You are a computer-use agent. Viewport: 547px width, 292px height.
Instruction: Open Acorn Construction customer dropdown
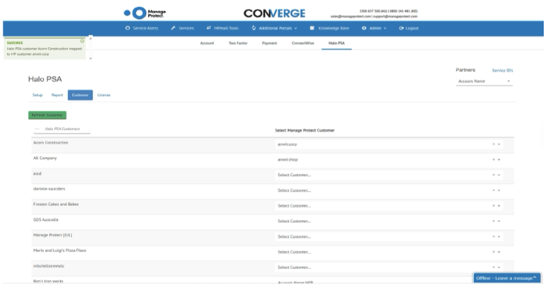499,144
